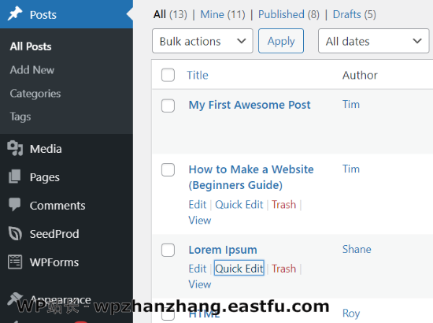This screenshot has width=433, height=323.
Task: Open the Bulk actions dropdown
Action: [x=202, y=41]
